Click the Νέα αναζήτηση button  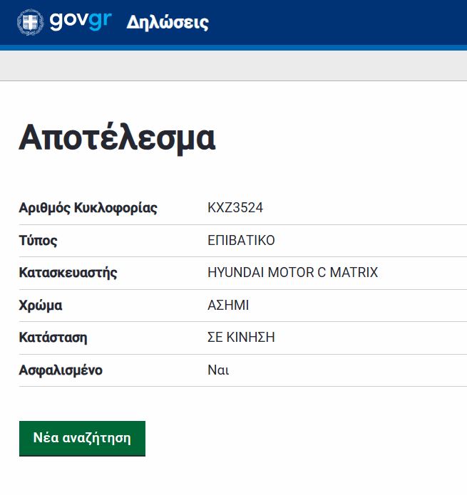[x=82, y=438]
